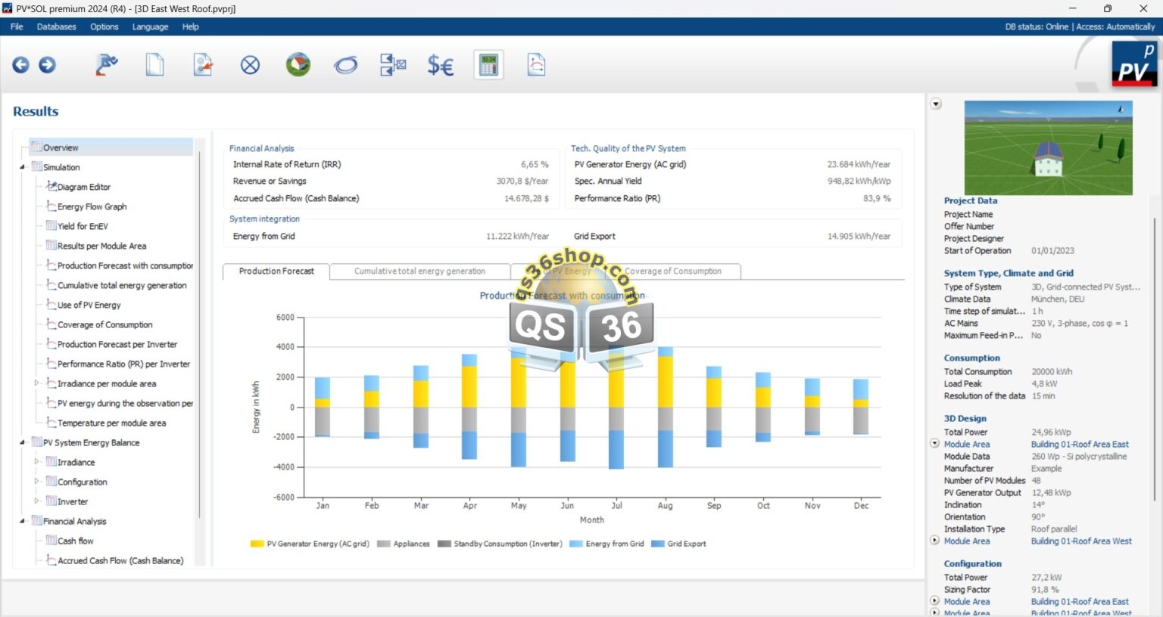1163x617 pixels.
Task: Select Results per Module Area entry
Action: pyautogui.click(x=101, y=246)
